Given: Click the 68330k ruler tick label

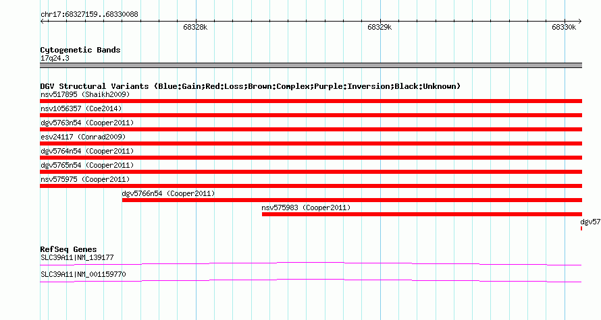Looking at the screenshot, I should pos(564,27).
